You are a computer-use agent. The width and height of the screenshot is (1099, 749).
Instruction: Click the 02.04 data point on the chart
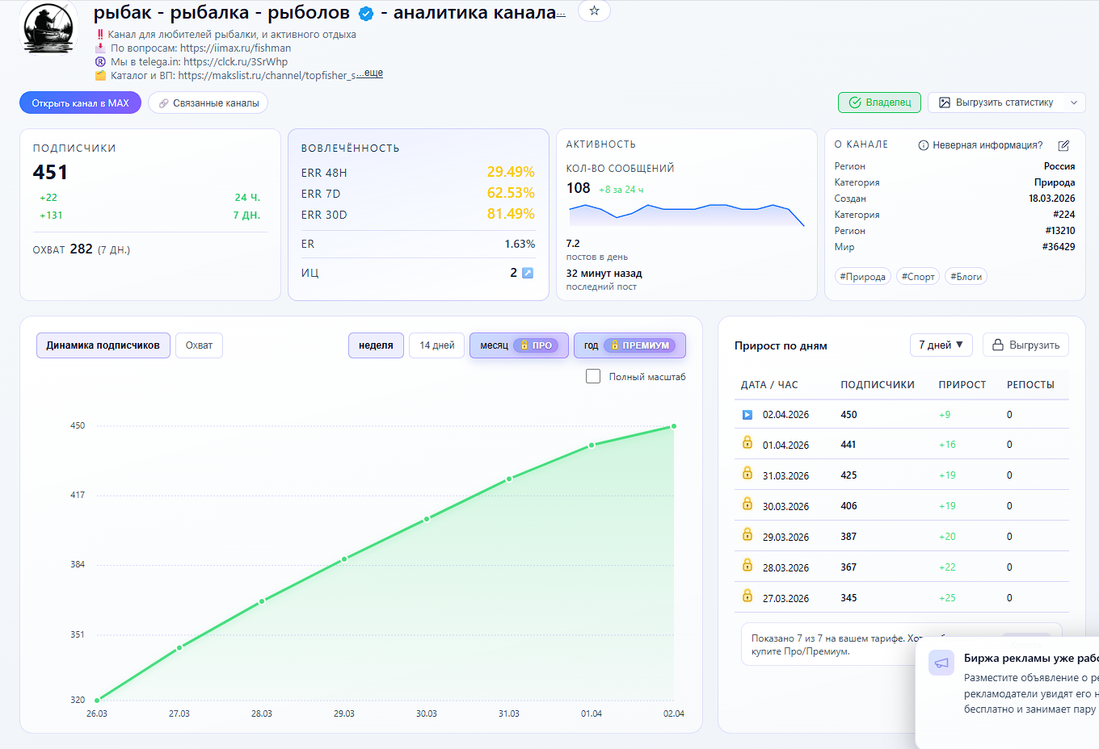pos(673,426)
